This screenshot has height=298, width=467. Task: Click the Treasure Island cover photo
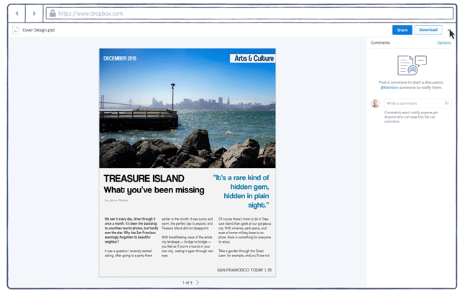[187, 115]
